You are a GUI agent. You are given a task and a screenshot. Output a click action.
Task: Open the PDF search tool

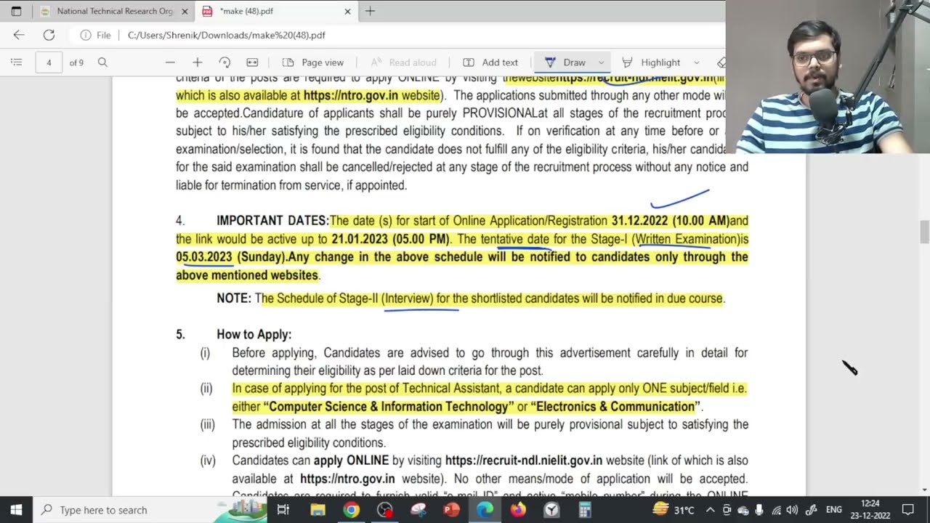click(102, 62)
